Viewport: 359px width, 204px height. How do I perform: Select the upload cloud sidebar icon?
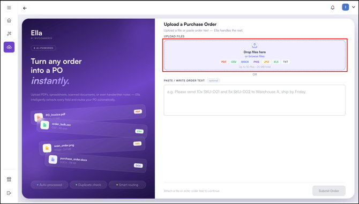(9, 47)
